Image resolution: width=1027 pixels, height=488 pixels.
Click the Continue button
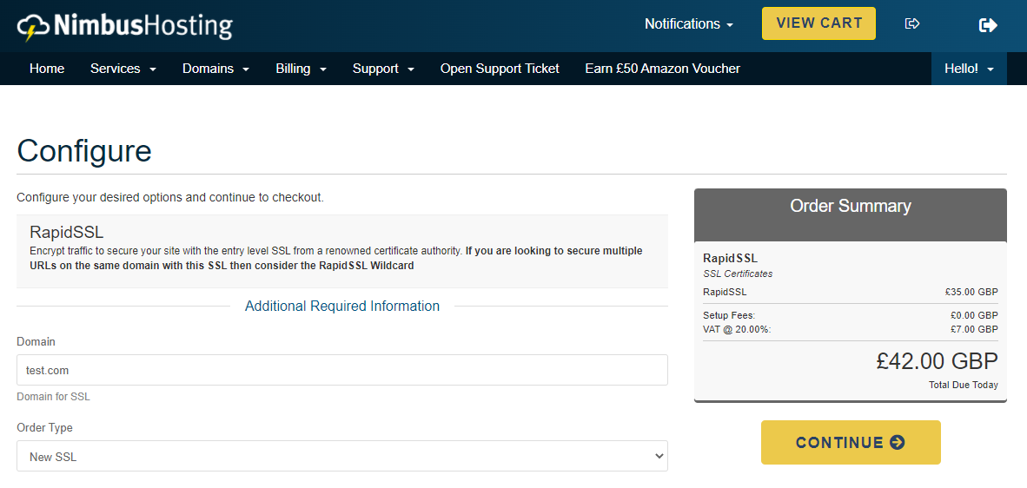[x=850, y=442]
